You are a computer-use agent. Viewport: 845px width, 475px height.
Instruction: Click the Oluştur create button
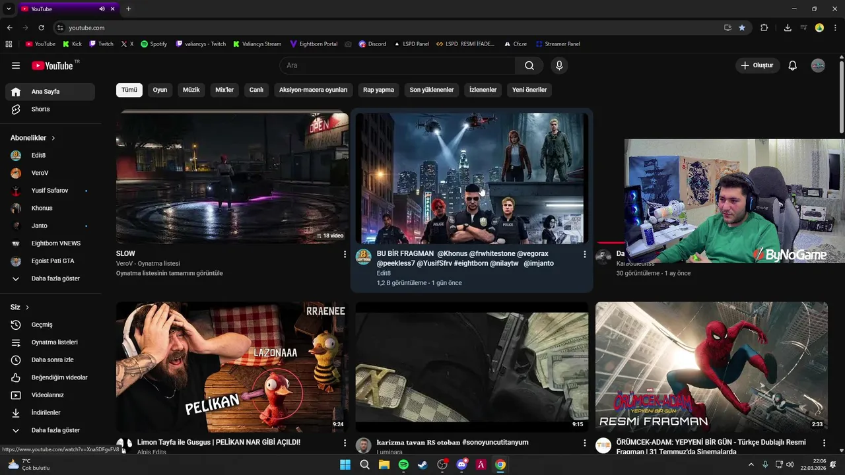pos(757,65)
